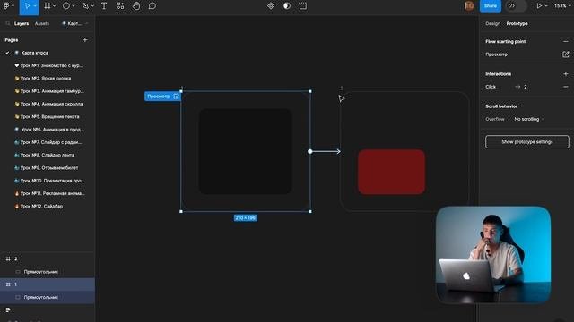Open the Present options chevron

[546, 6]
